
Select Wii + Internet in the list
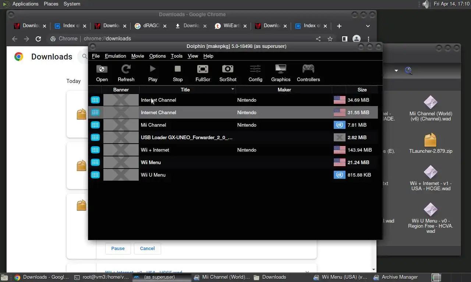click(x=233, y=150)
